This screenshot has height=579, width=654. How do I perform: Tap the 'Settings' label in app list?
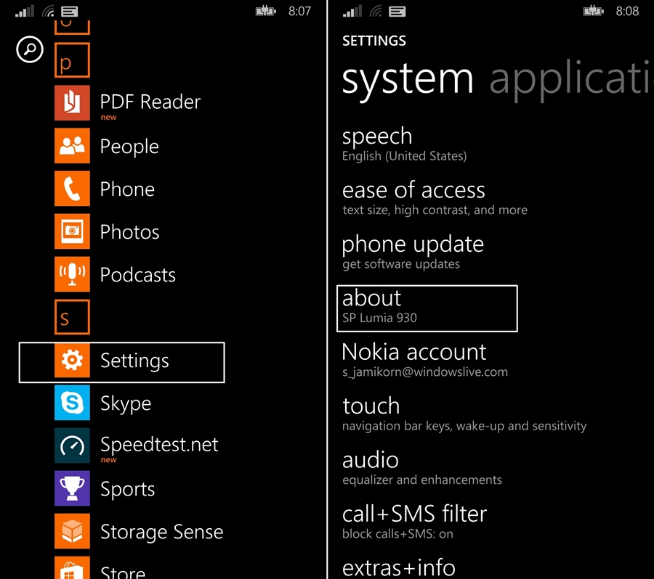coord(134,361)
